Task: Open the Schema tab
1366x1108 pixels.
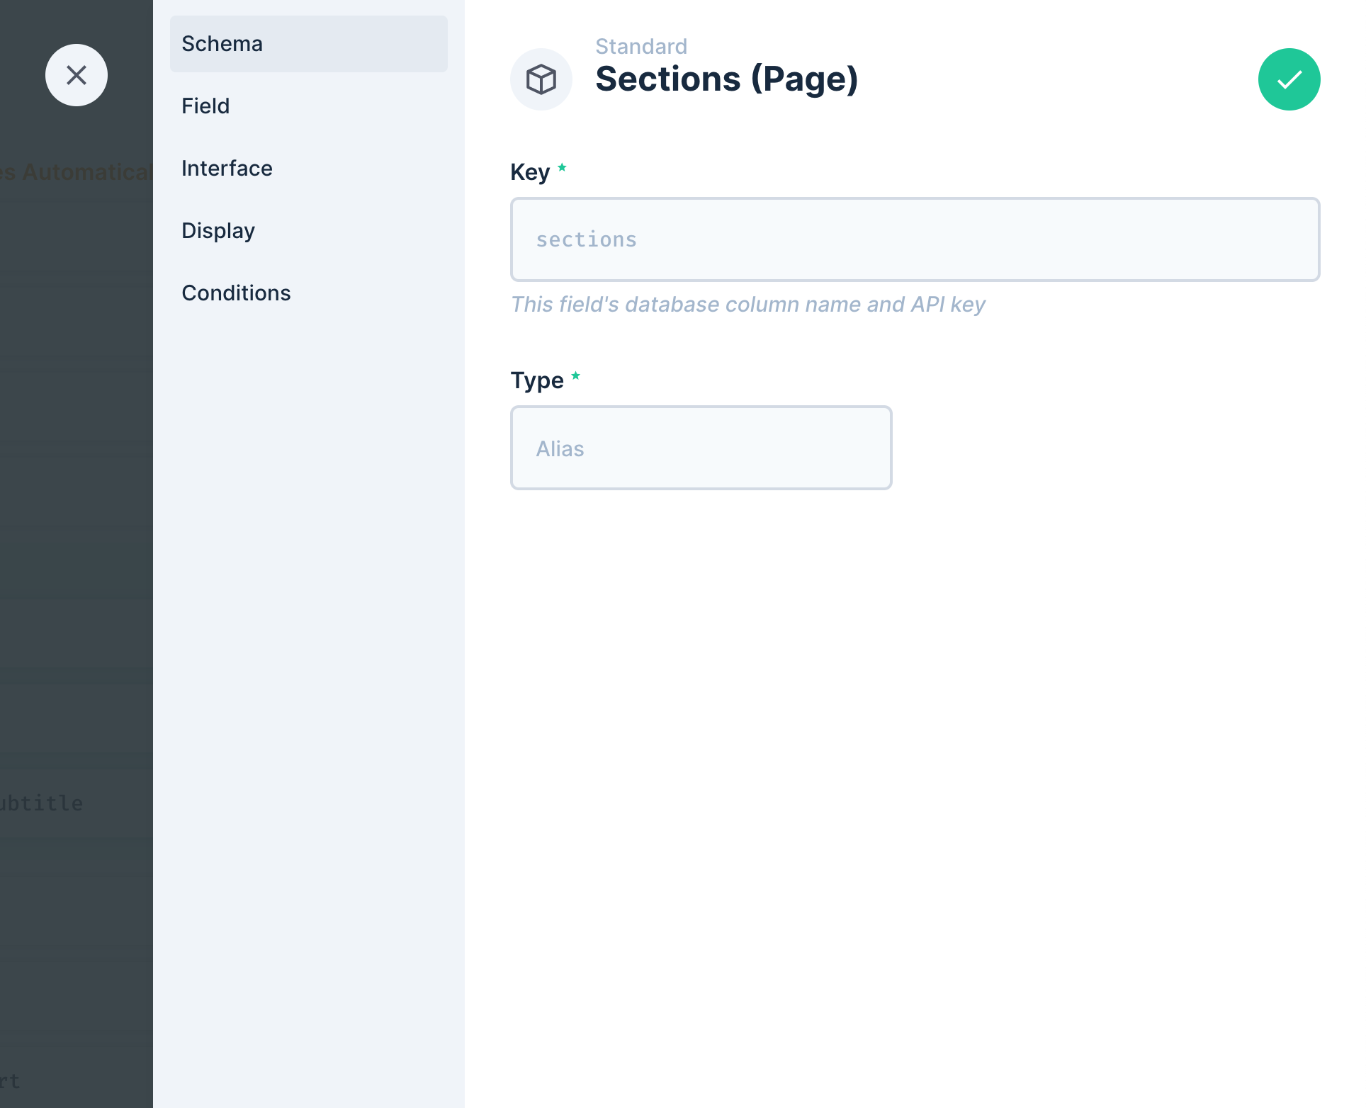Action: [309, 44]
